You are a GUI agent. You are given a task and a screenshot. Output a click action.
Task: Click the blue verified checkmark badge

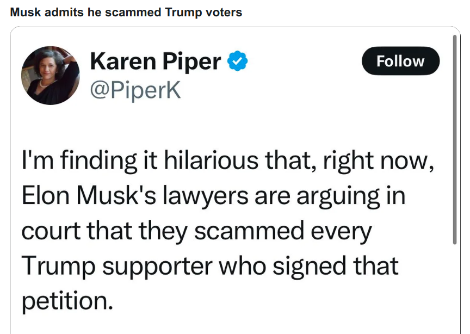[237, 61]
